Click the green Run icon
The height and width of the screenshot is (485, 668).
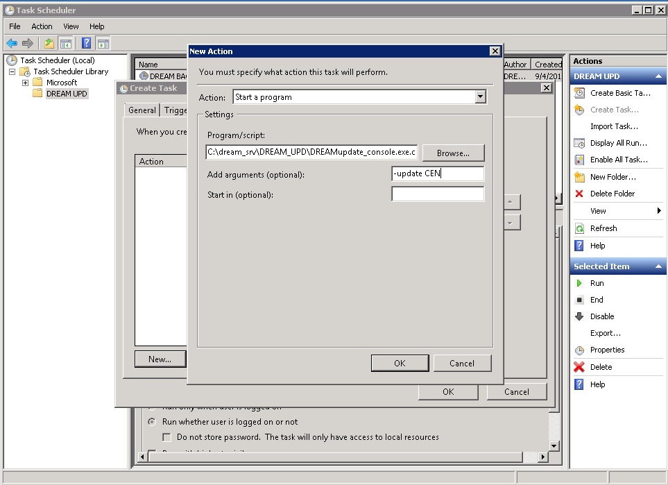coord(579,283)
